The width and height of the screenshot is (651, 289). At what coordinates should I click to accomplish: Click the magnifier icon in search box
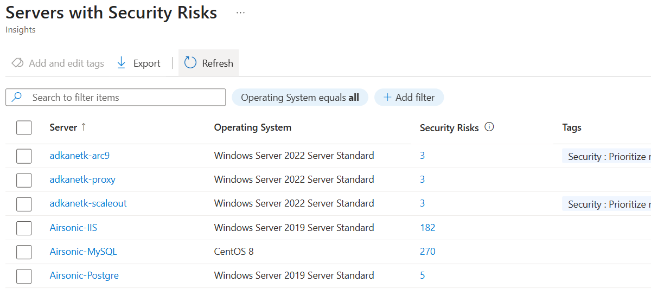(x=17, y=97)
